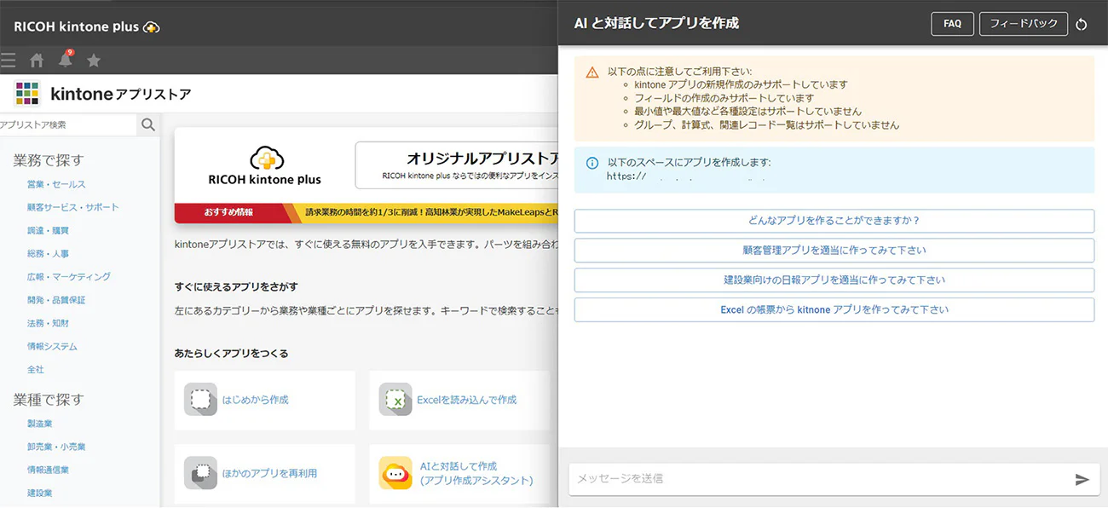Click the フィードバック button
This screenshot has height=508, width=1108.
pyautogui.click(x=1023, y=24)
